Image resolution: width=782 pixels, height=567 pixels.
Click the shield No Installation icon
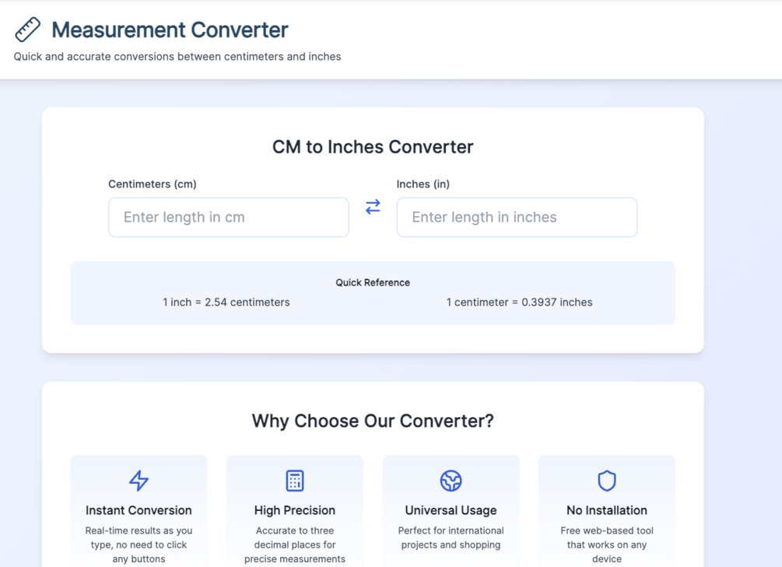(607, 481)
